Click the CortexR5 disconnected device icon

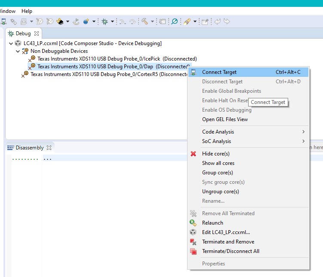(25, 74)
